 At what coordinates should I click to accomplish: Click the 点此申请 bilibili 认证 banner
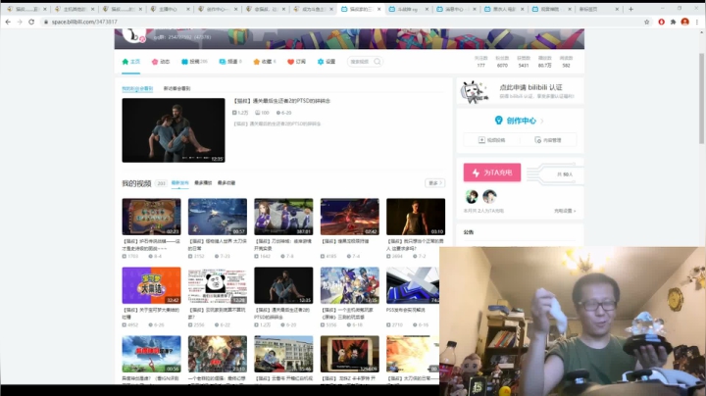tap(520, 90)
